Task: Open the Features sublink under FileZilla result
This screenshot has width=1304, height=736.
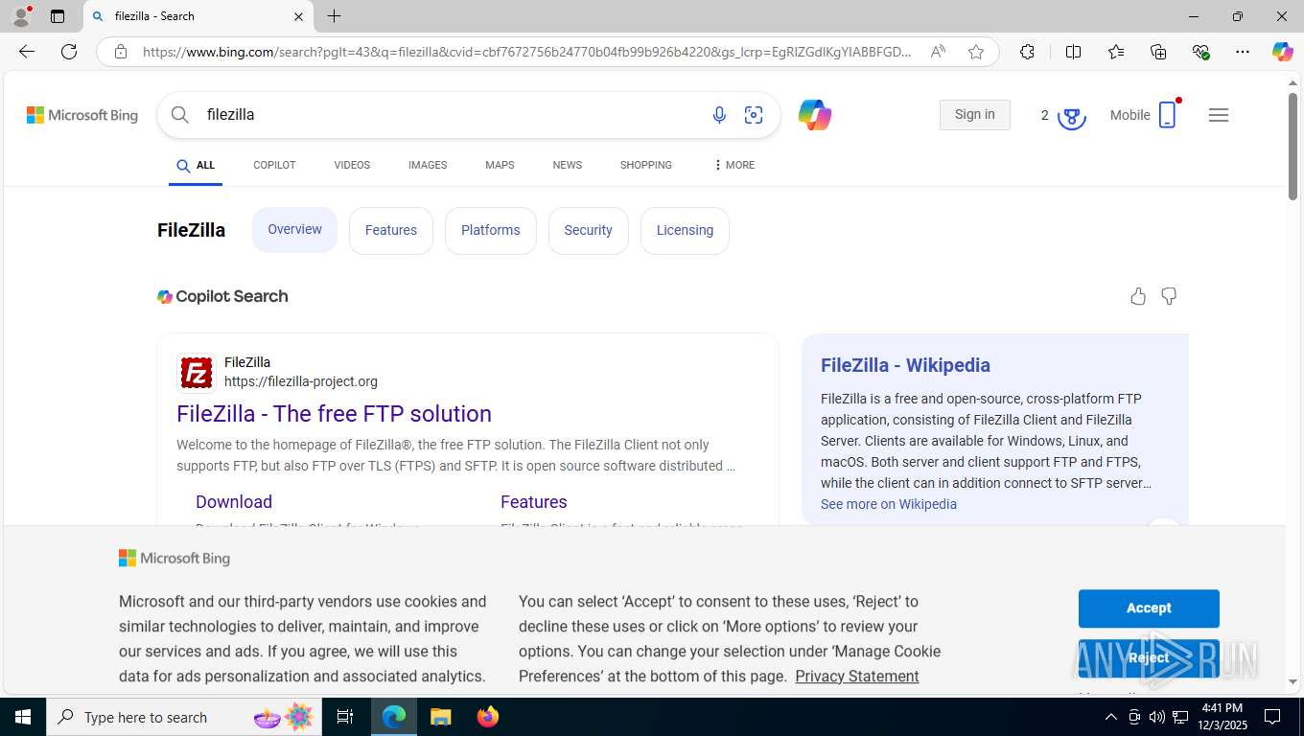Action: pyautogui.click(x=533, y=502)
